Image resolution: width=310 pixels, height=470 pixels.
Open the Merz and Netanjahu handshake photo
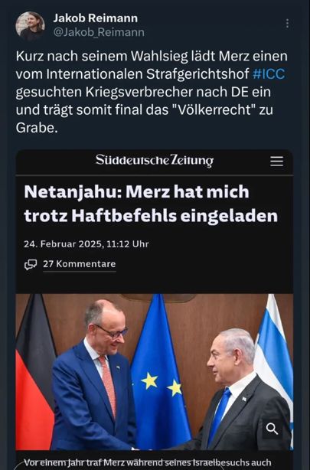click(x=155, y=372)
